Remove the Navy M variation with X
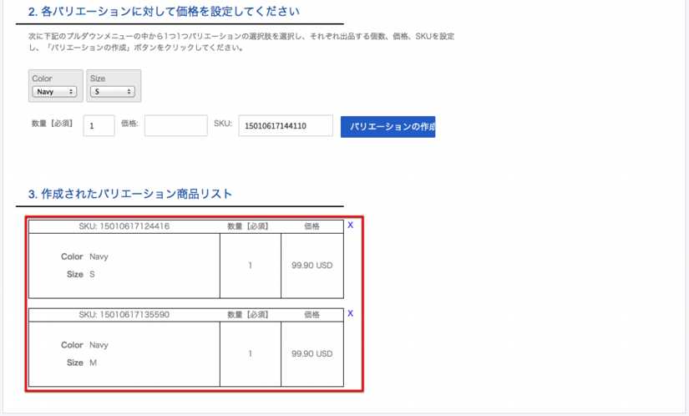 (x=351, y=314)
